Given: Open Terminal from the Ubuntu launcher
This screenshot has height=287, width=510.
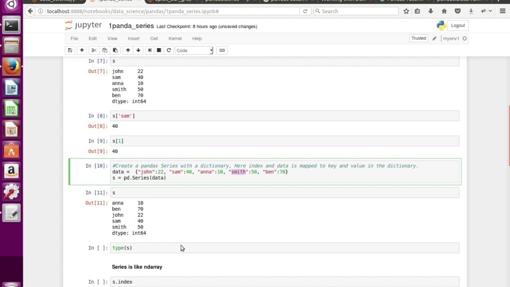Looking at the screenshot, I should [11, 26].
